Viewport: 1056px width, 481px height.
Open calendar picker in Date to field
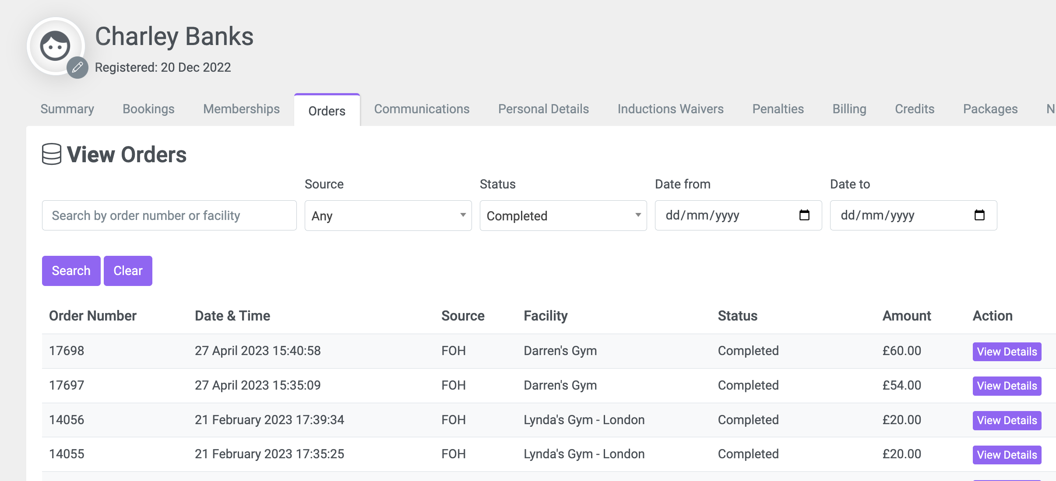(x=979, y=215)
